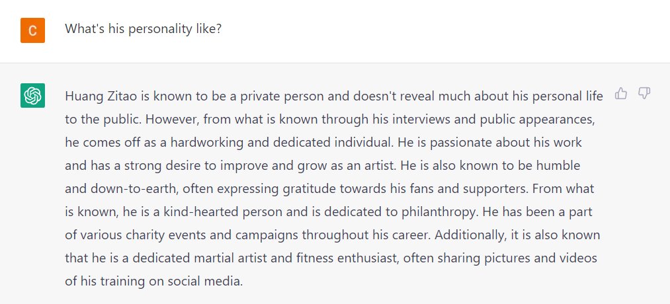Click the user question "What's his personality like?"
The width and height of the screenshot is (670, 304).
(143, 29)
